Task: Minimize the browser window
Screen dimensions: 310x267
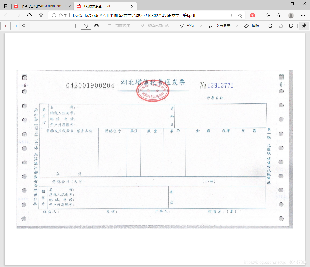Action: tap(280, 4)
